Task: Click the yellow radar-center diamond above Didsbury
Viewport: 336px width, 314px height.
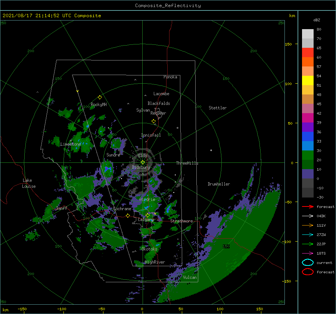Action: point(143,162)
